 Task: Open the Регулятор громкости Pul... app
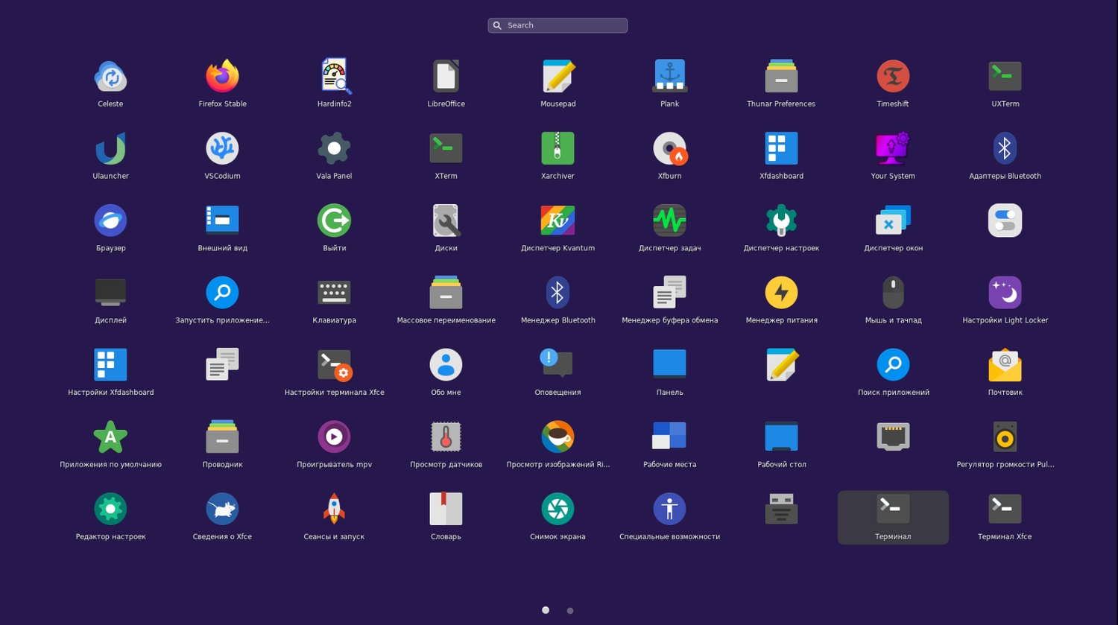(x=1005, y=437)
